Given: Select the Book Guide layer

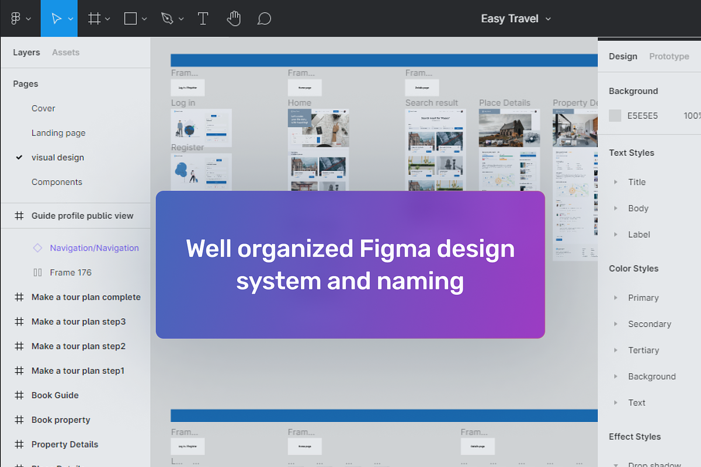Looking at the screenshot, I should (x=55, y=395).
